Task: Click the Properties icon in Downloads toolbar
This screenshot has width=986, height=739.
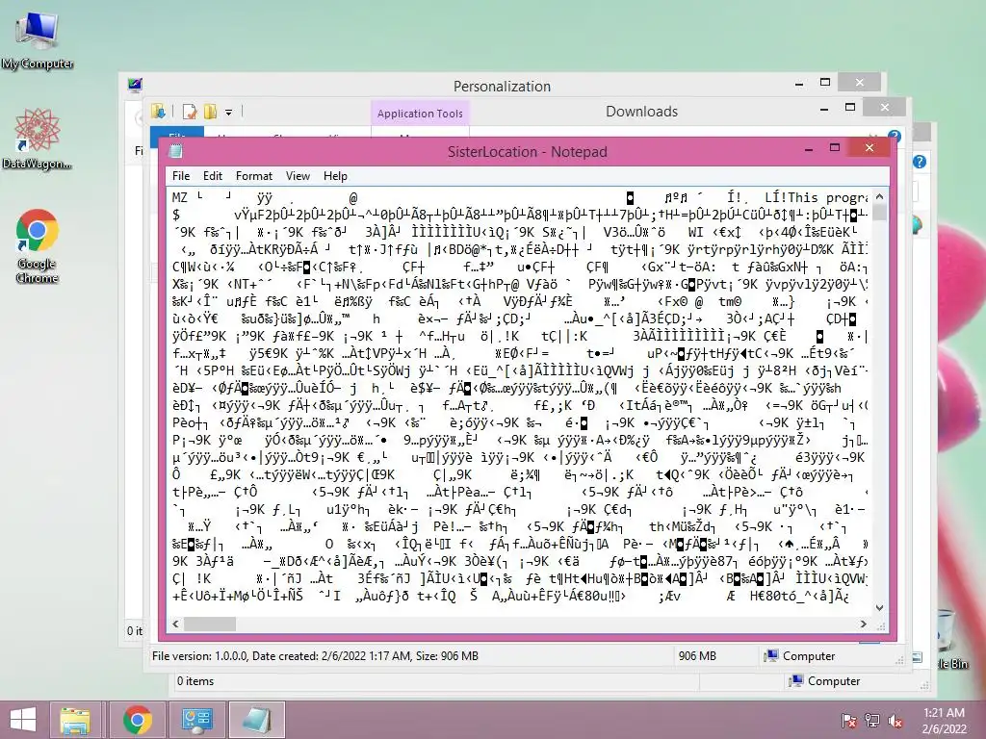Action: click(190, 112)
